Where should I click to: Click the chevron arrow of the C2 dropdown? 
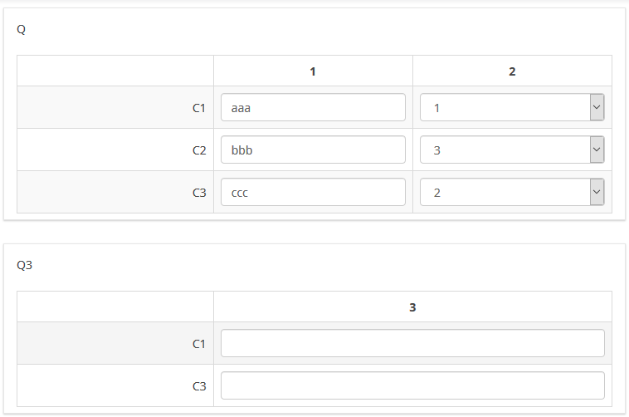[596, 150]
